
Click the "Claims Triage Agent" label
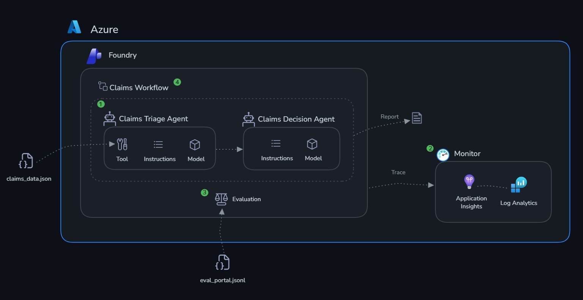click(x=153, y=119)
